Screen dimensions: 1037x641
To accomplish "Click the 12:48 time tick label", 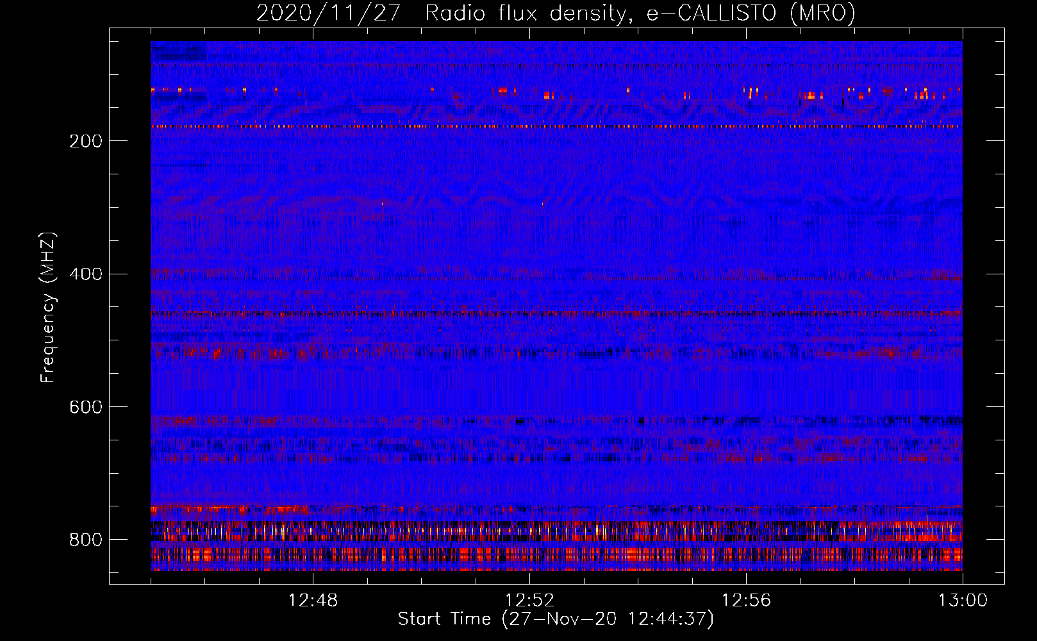I will (x=313, y=601).
